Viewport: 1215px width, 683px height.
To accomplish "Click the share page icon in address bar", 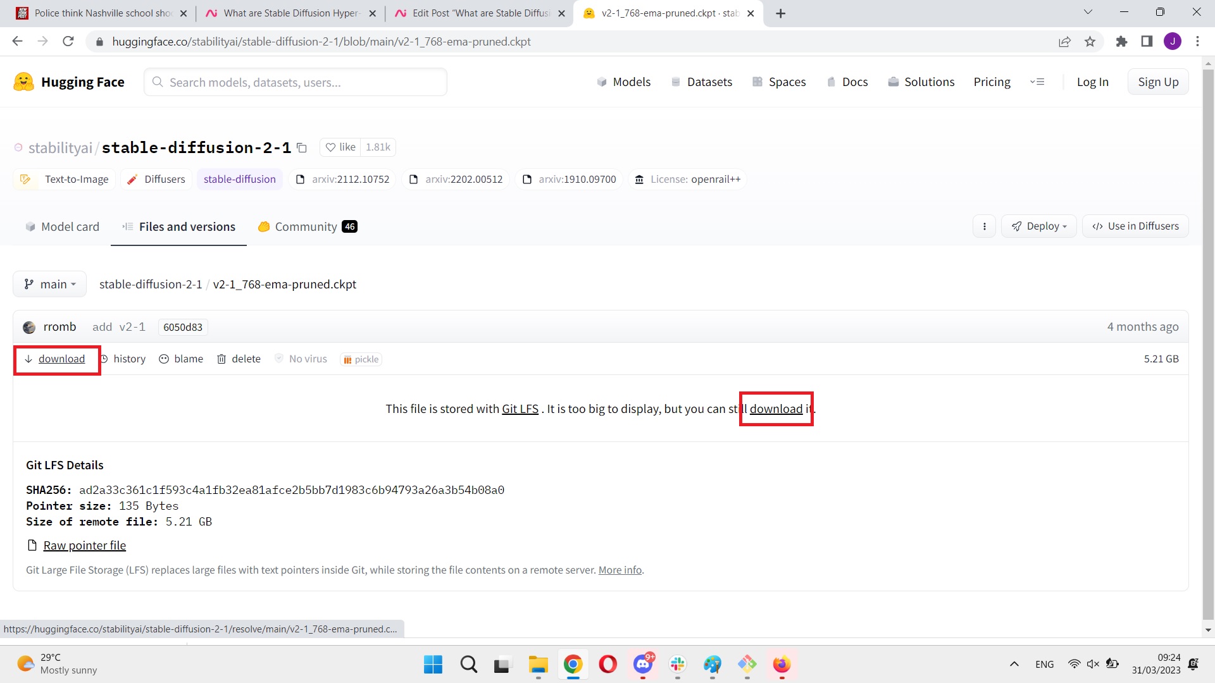I will 1064,42.
